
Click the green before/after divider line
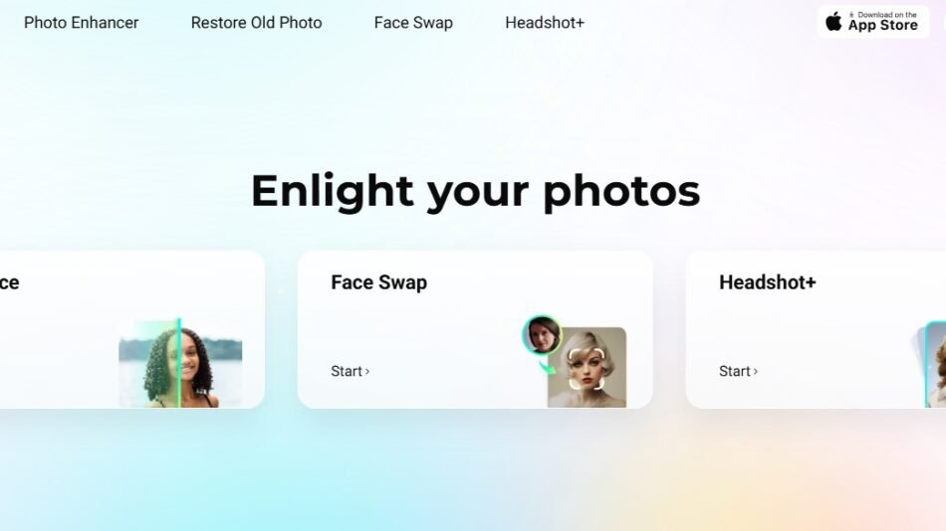pos(179,363)
